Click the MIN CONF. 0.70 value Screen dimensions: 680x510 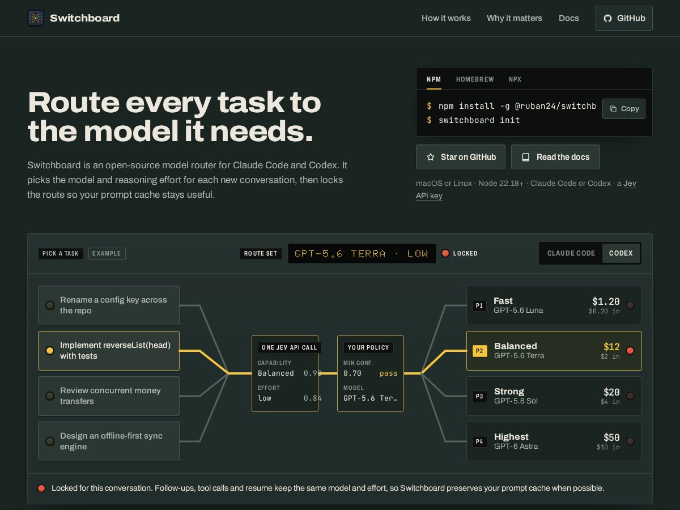coord(352,373)
